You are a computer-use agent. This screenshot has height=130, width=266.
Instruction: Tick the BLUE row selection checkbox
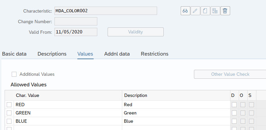pos(9,121)
